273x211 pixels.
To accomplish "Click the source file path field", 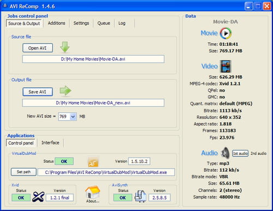I will coord(93,59).
